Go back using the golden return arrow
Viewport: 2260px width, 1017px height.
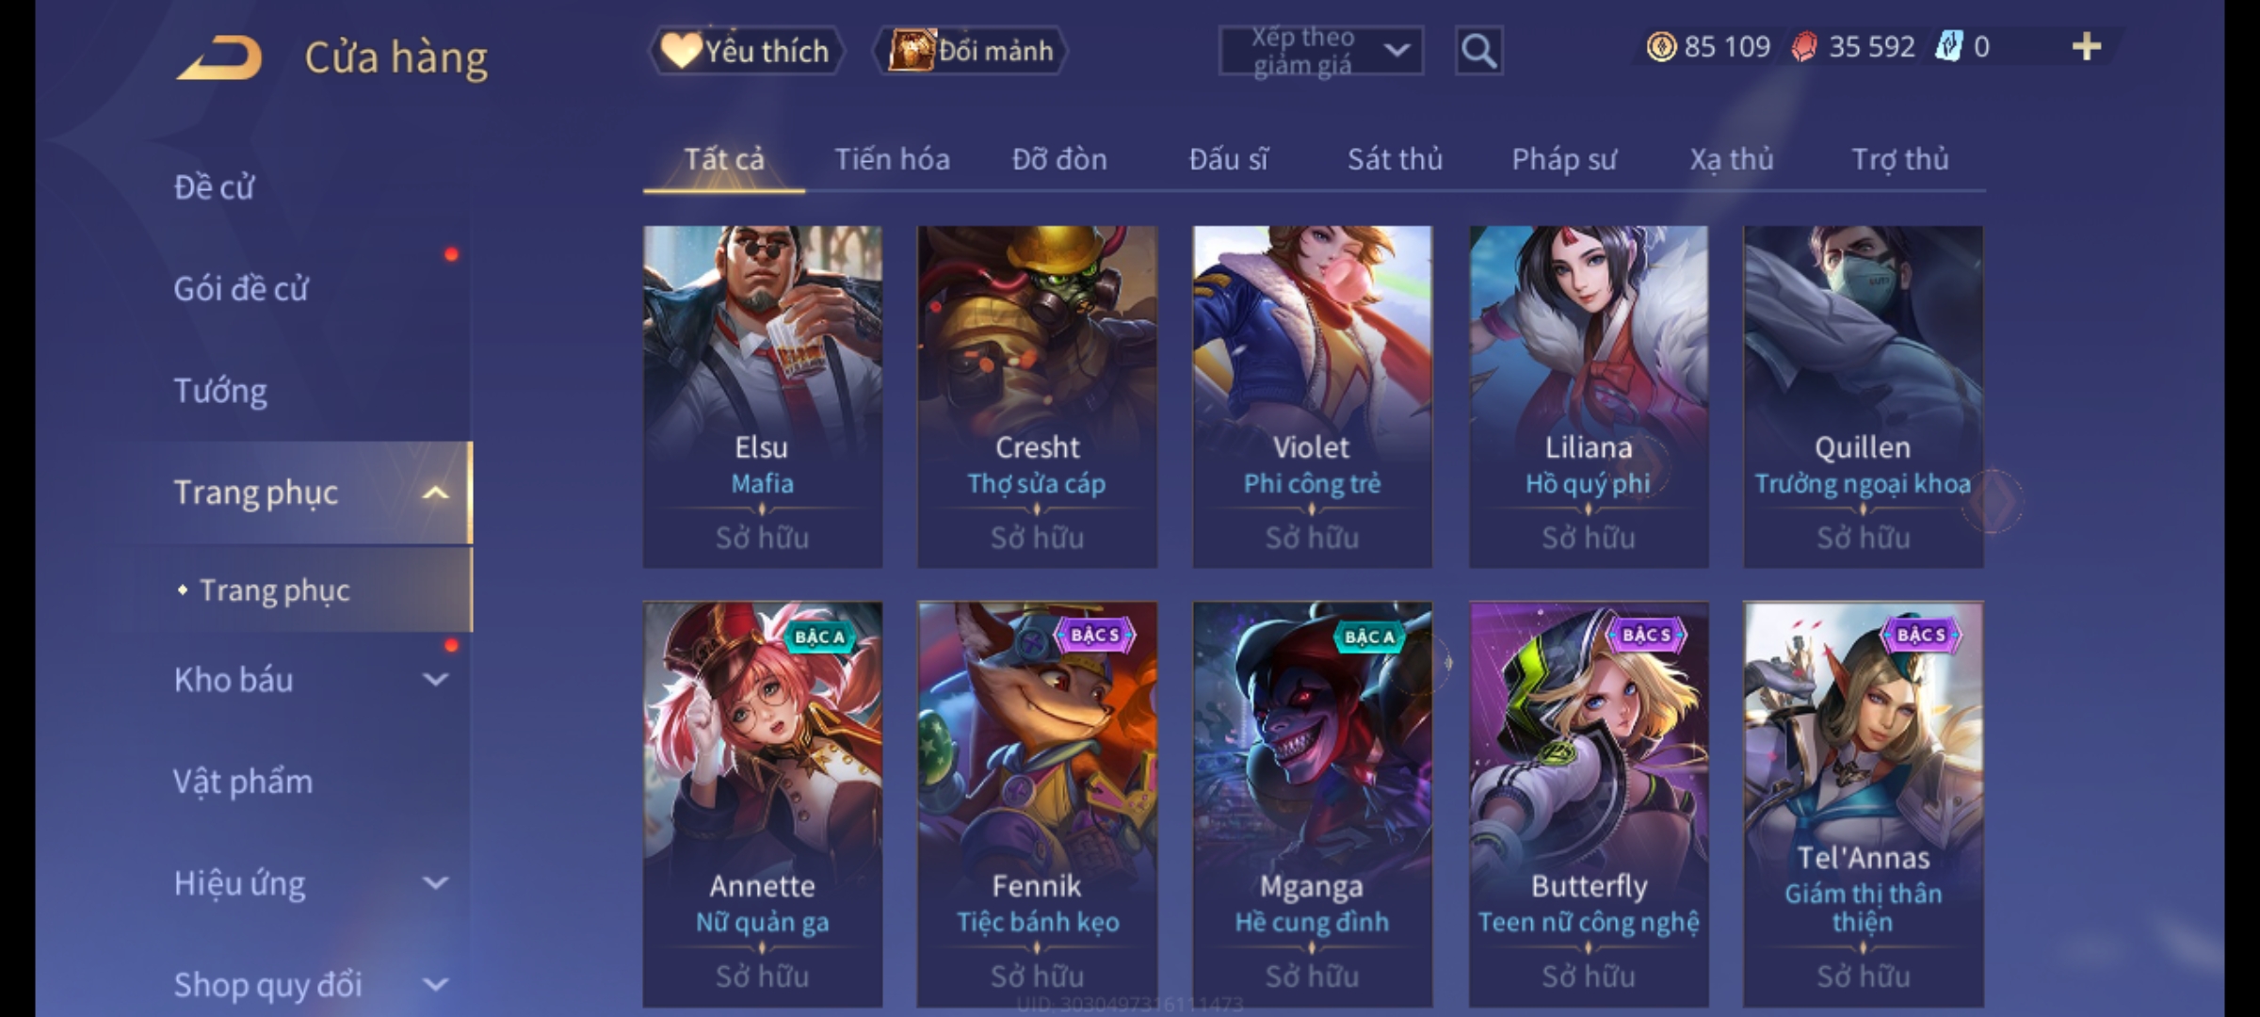click(218, 57)
